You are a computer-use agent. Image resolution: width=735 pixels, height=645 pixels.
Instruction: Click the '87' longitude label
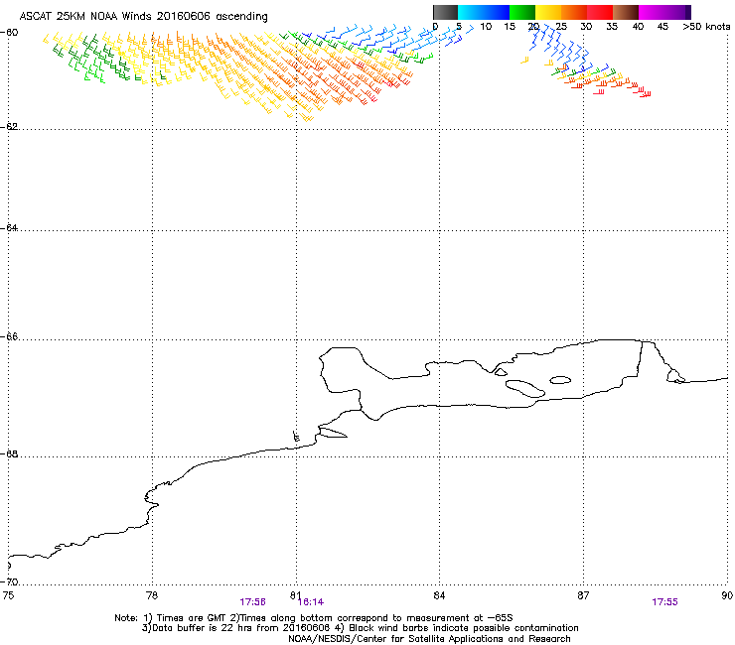coord(583,595)
